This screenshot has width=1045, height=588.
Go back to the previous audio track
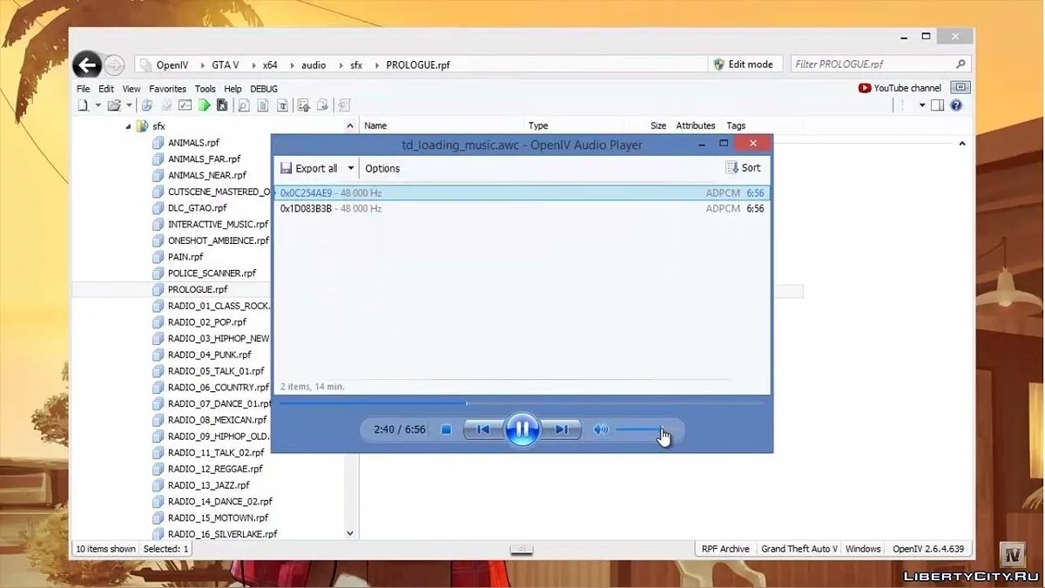(x=482, y=429)
